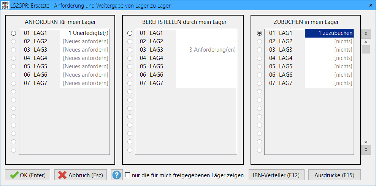Screen dimensions: 376x186
Task: Click row 05 LAG5 in ANFORDERN list
Action: coord(64,66)
